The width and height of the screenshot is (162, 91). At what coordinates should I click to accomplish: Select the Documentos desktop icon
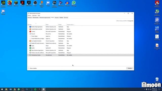click(157, 47)
